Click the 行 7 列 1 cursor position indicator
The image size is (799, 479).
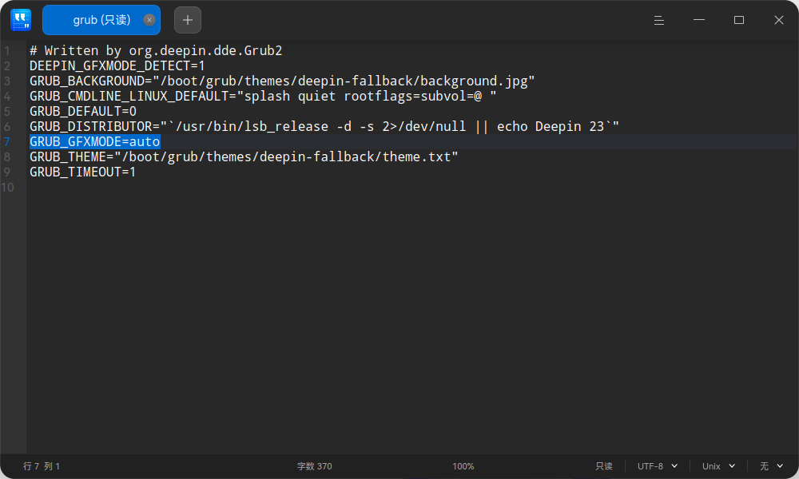[x=42, y=466]
